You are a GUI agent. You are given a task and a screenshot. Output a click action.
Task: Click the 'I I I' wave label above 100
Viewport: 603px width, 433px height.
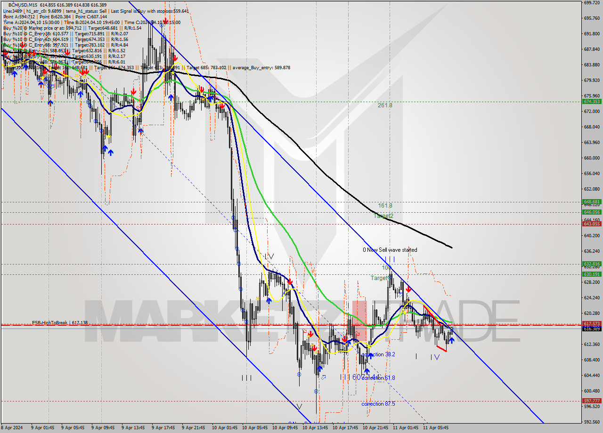tap(390, 259)
